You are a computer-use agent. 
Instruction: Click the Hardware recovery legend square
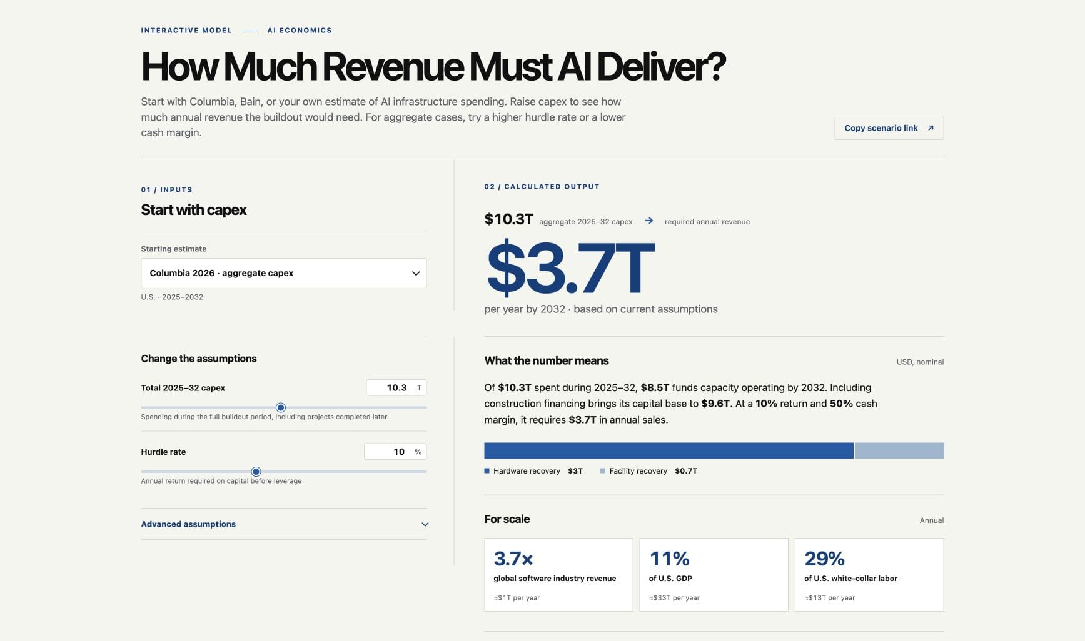[x=487, y=471]
